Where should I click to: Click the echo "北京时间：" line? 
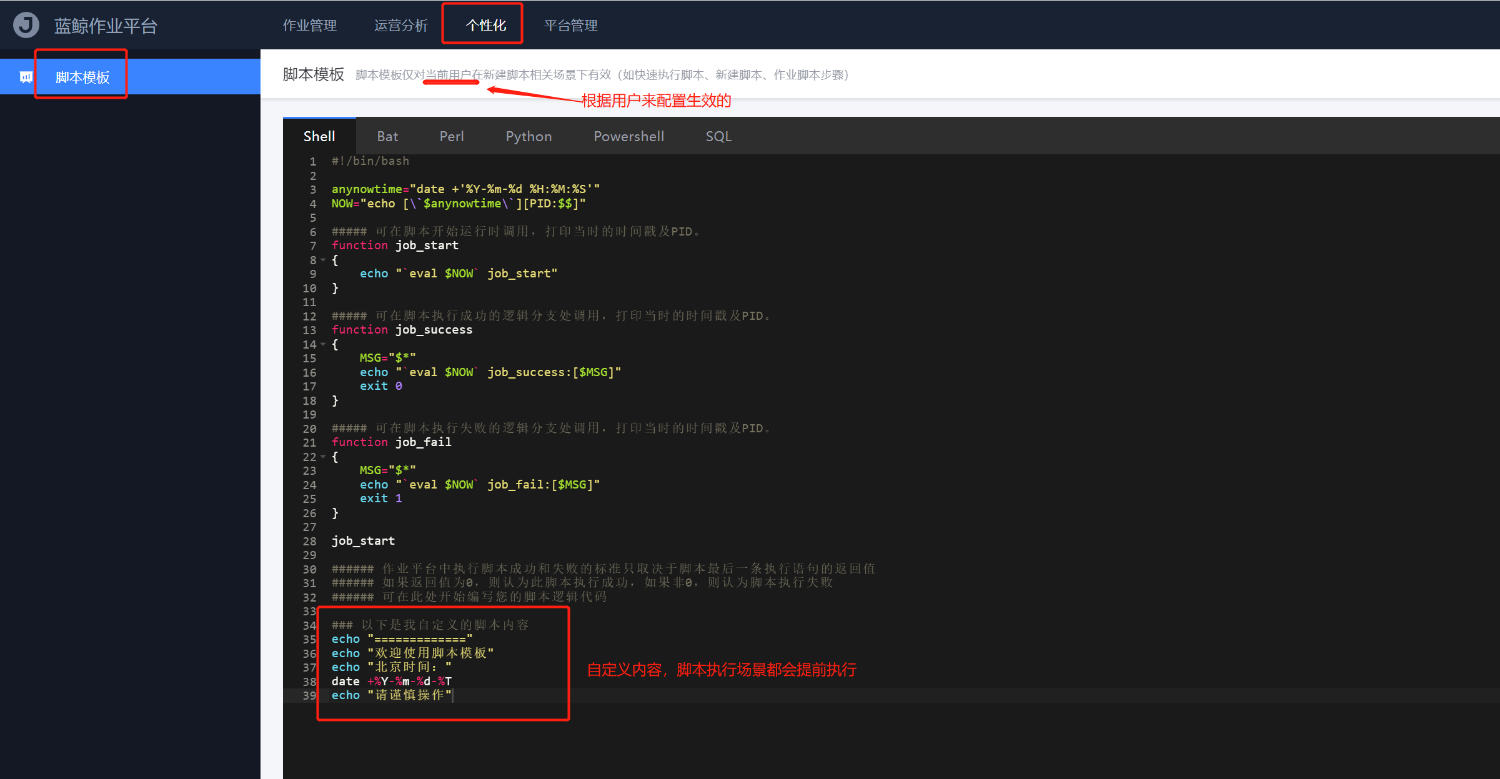point(391,667)
